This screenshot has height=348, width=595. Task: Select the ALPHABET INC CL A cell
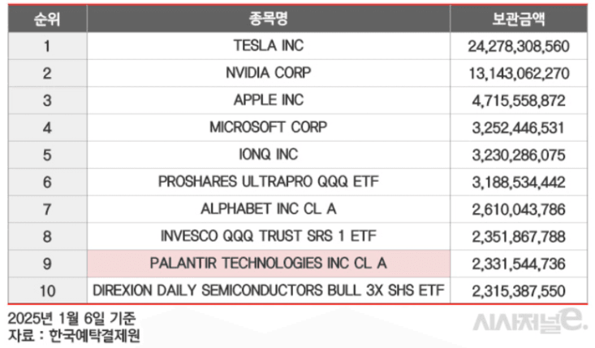(x=269, y=208)
